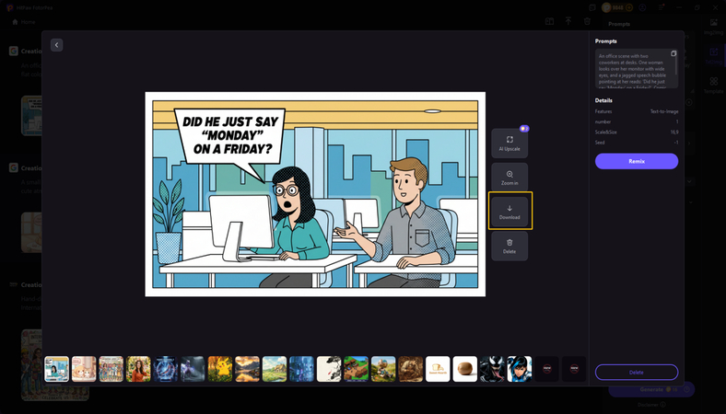The width and height of the screenshot is (726, 414).
Task: Select the green meadow cottage thumbnail
Action: [x=275, y=369]
